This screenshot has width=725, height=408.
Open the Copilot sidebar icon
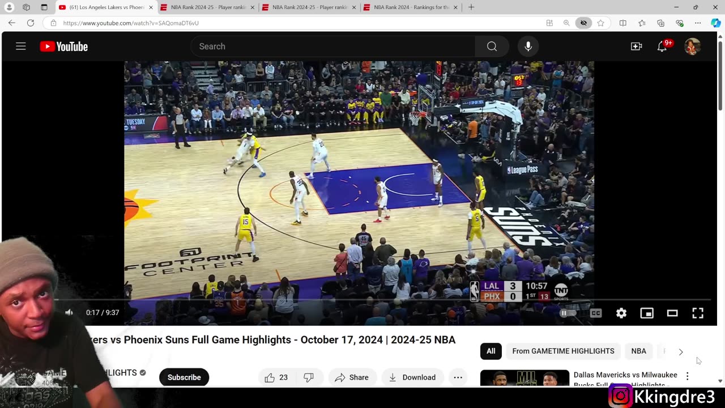click(x=716, y=23)
